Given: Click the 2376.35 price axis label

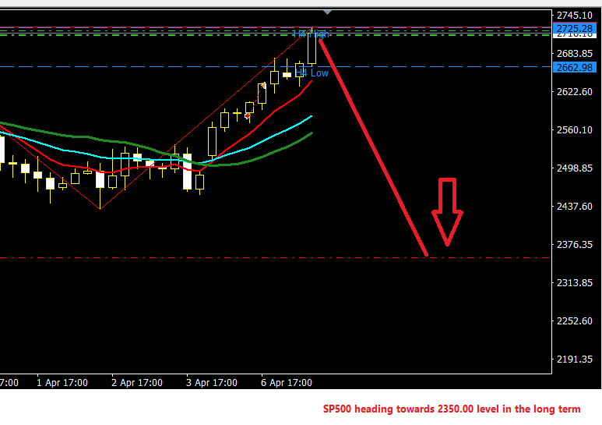Looking at the screenshot, I should 575,244.
